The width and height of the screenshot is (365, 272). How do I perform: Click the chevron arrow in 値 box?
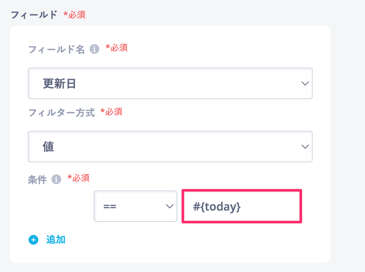point(305,147)
